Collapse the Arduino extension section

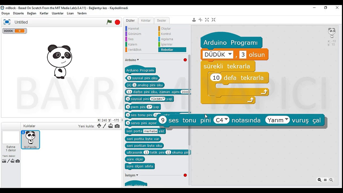click(x=138, y=60)
